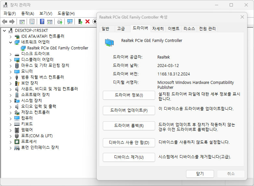Click the USB icon beside 범용 직렬 버스 컨트롤러
Viewport: 254px width, 186px height.
(x=17, y=77)
